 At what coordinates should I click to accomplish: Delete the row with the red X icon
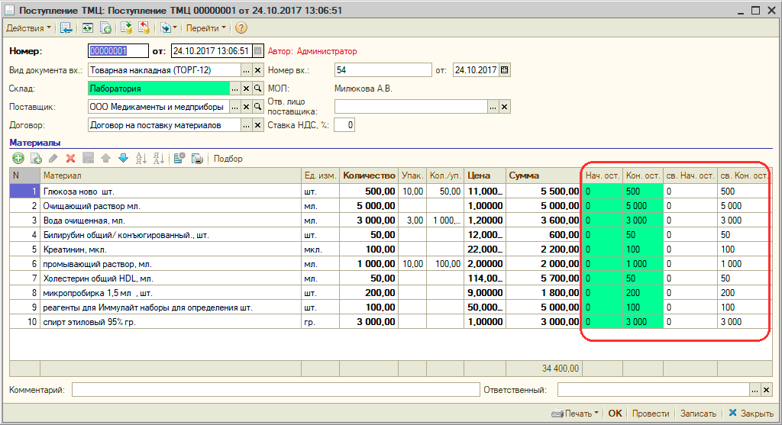(x=70, y=159)
